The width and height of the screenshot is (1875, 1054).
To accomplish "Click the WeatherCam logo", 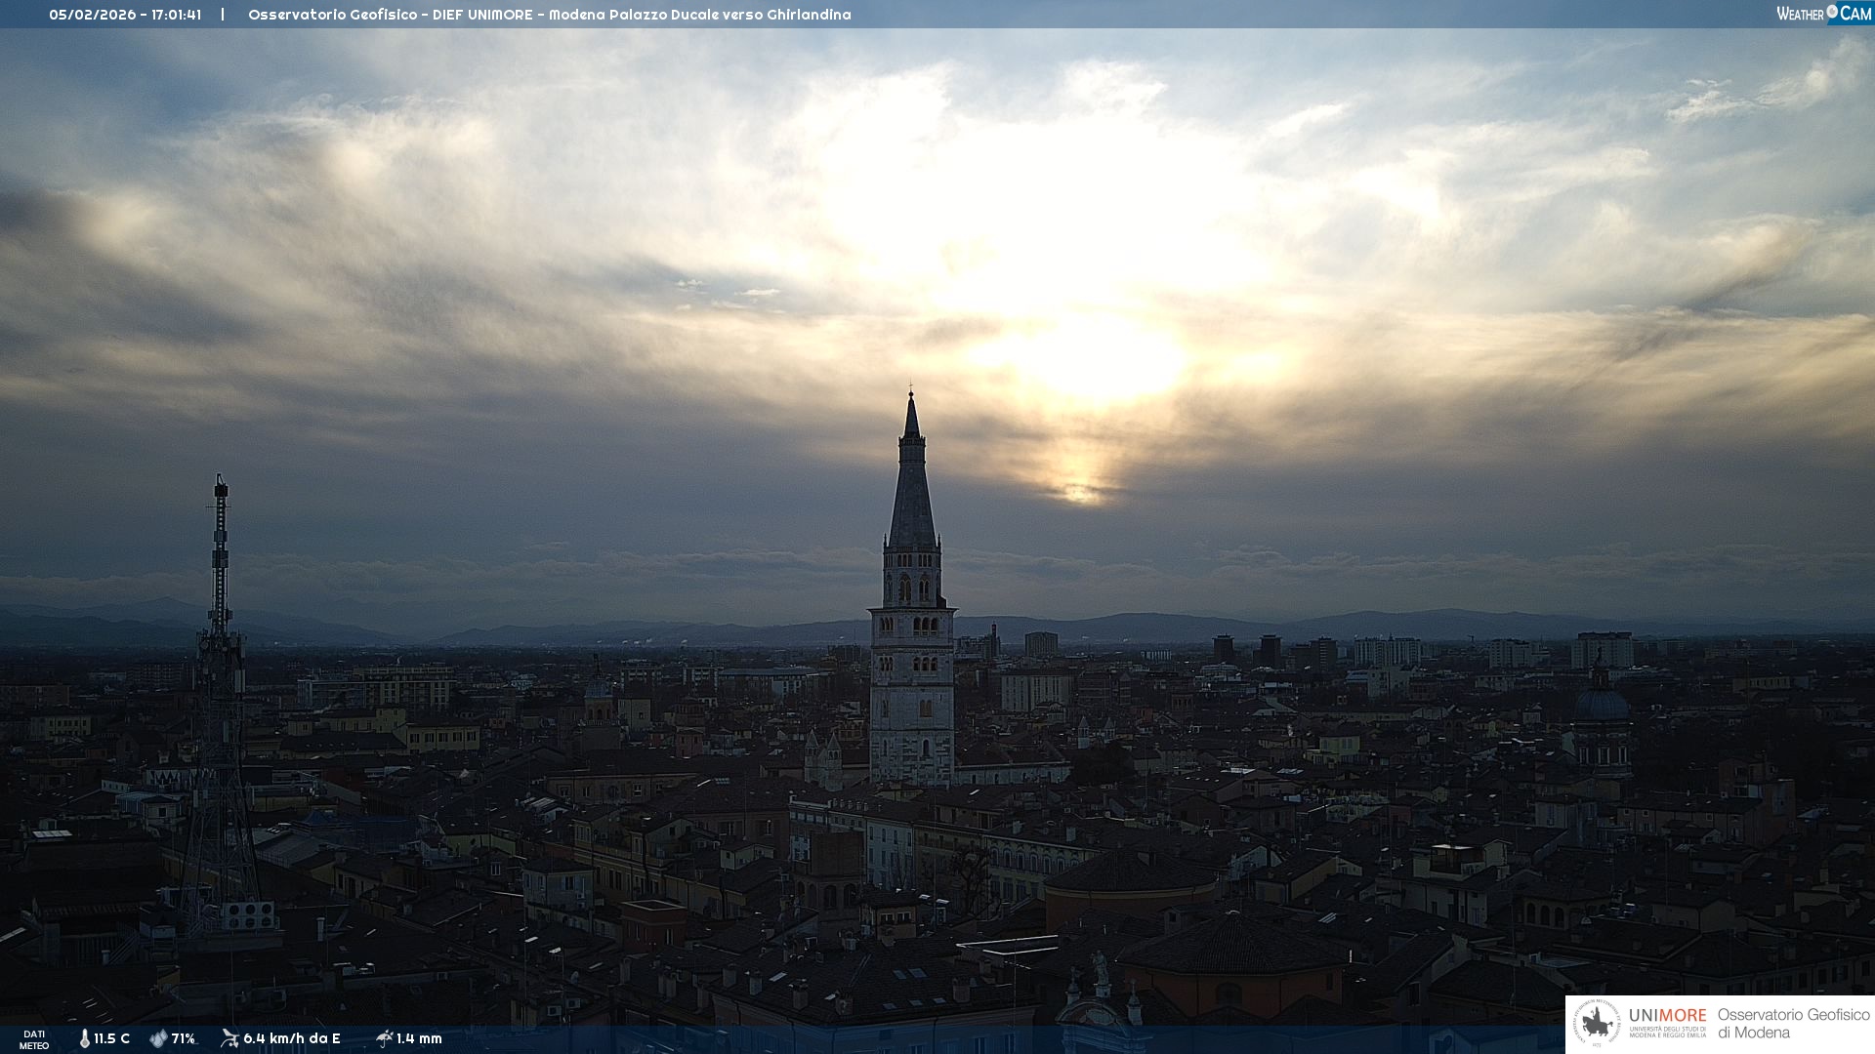I will (x=1823, y=13).
